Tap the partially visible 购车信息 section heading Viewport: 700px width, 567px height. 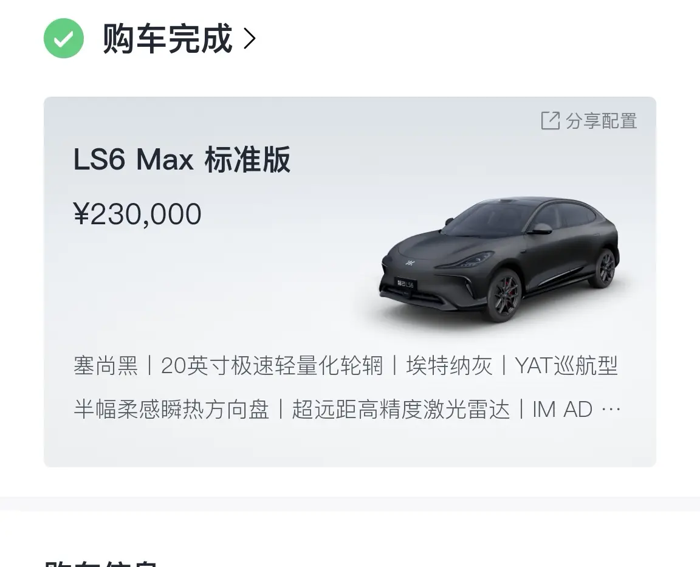101,562
